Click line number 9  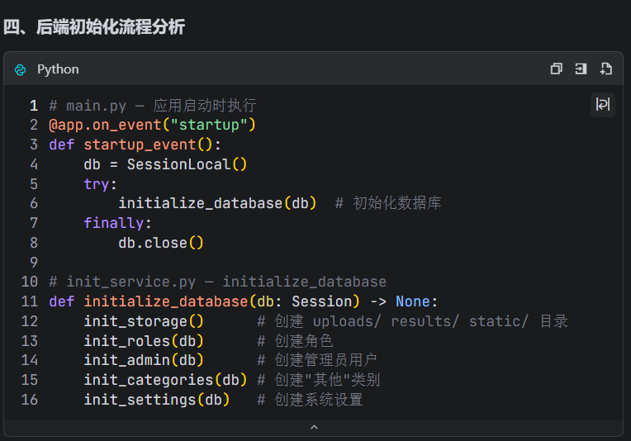34,263
